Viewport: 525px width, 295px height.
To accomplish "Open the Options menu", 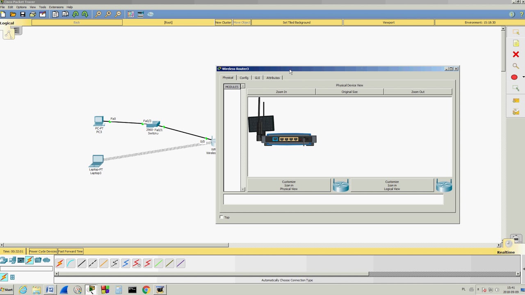I will (21, 7).
